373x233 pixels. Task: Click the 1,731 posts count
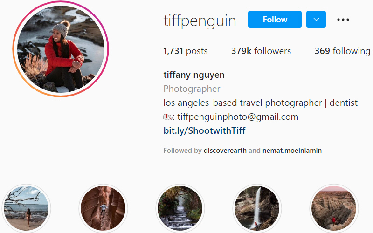186,51
